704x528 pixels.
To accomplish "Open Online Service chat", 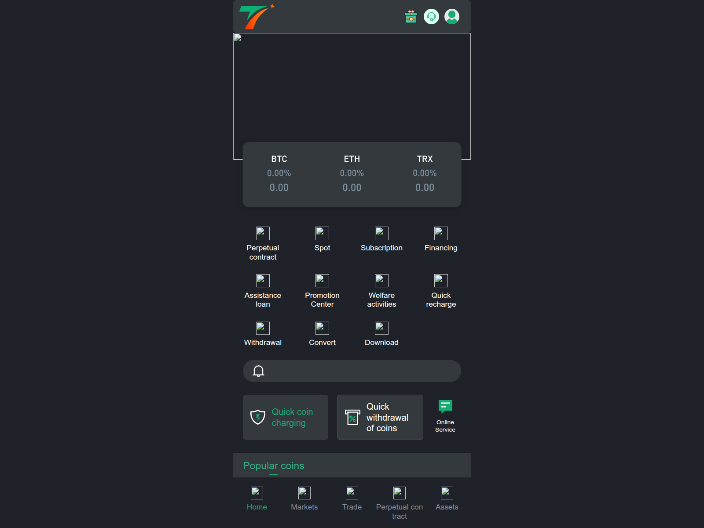I will pos(445,416).
